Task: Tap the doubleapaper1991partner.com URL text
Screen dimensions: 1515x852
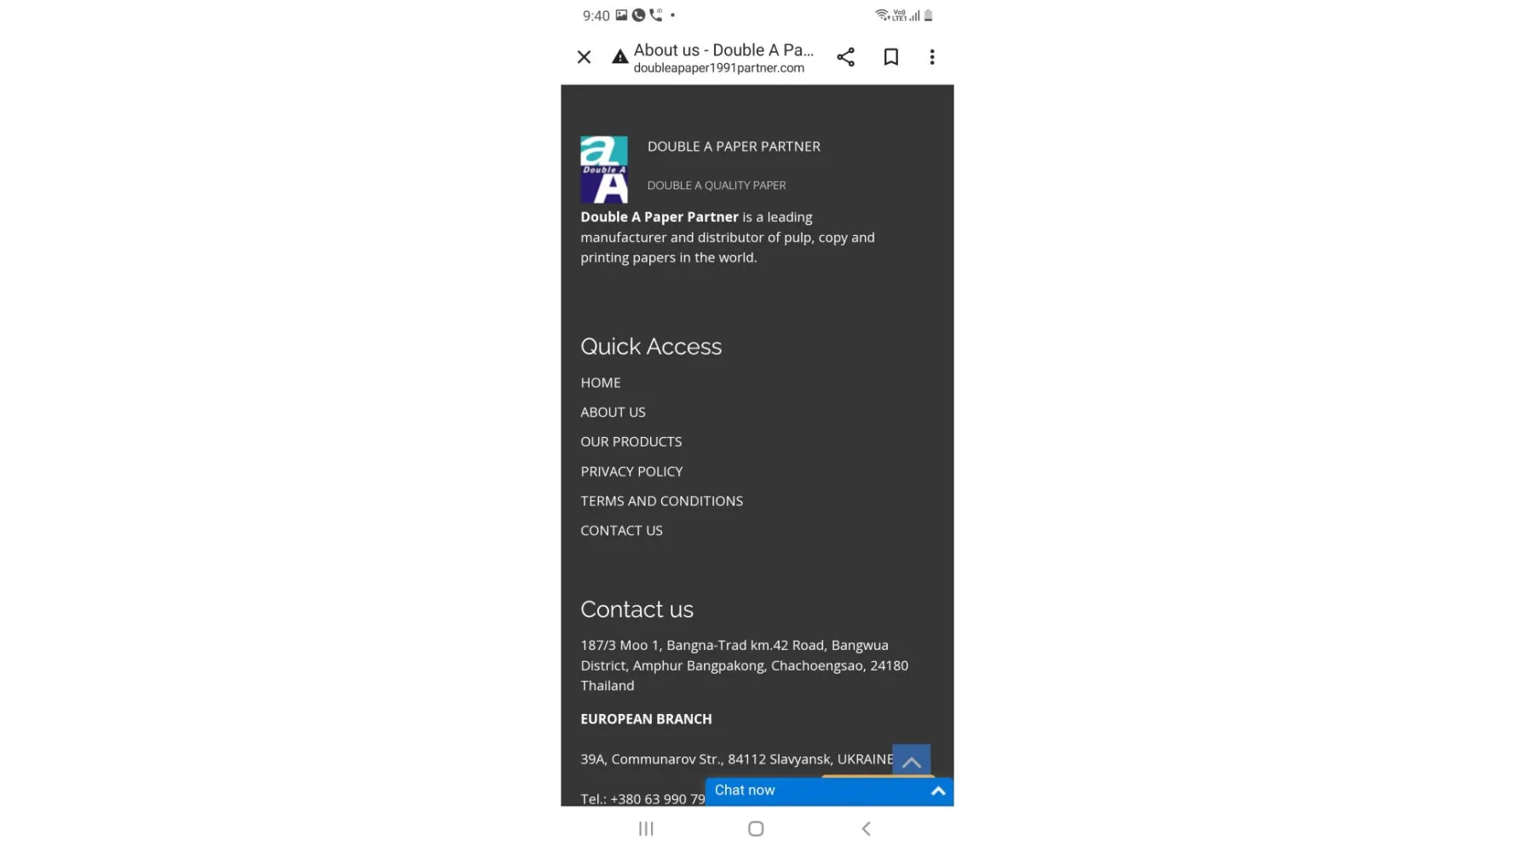Action: 718,68
